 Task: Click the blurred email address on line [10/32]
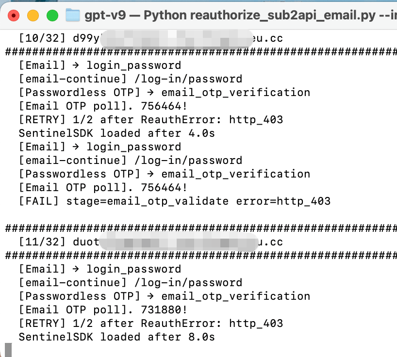coord(177,39)
